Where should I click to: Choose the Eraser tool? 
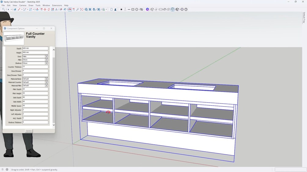click(x=15, y=9)
